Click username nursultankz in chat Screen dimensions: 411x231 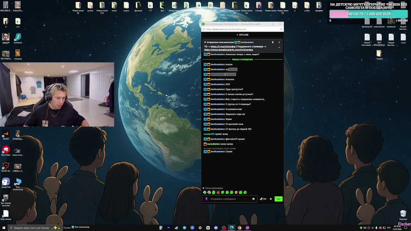(x=214, y=144)
